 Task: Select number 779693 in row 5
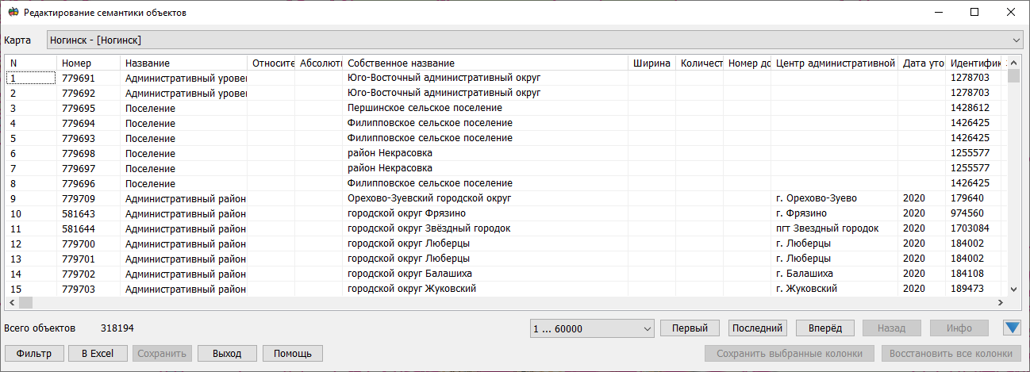coord(88,139)
